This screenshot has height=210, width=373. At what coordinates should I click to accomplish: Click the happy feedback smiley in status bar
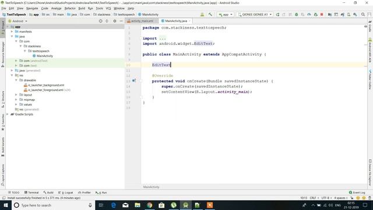[x=358, y=198]
